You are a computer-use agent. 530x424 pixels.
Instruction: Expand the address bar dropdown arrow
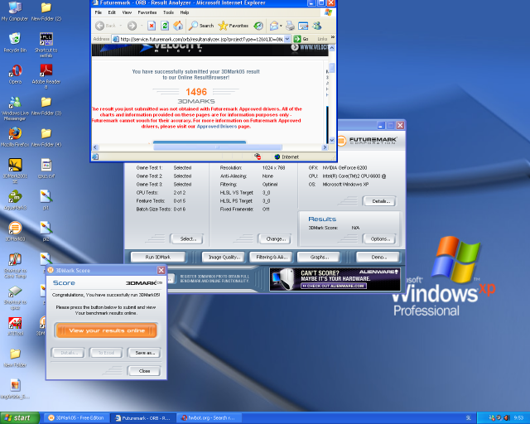pos(287,39)
